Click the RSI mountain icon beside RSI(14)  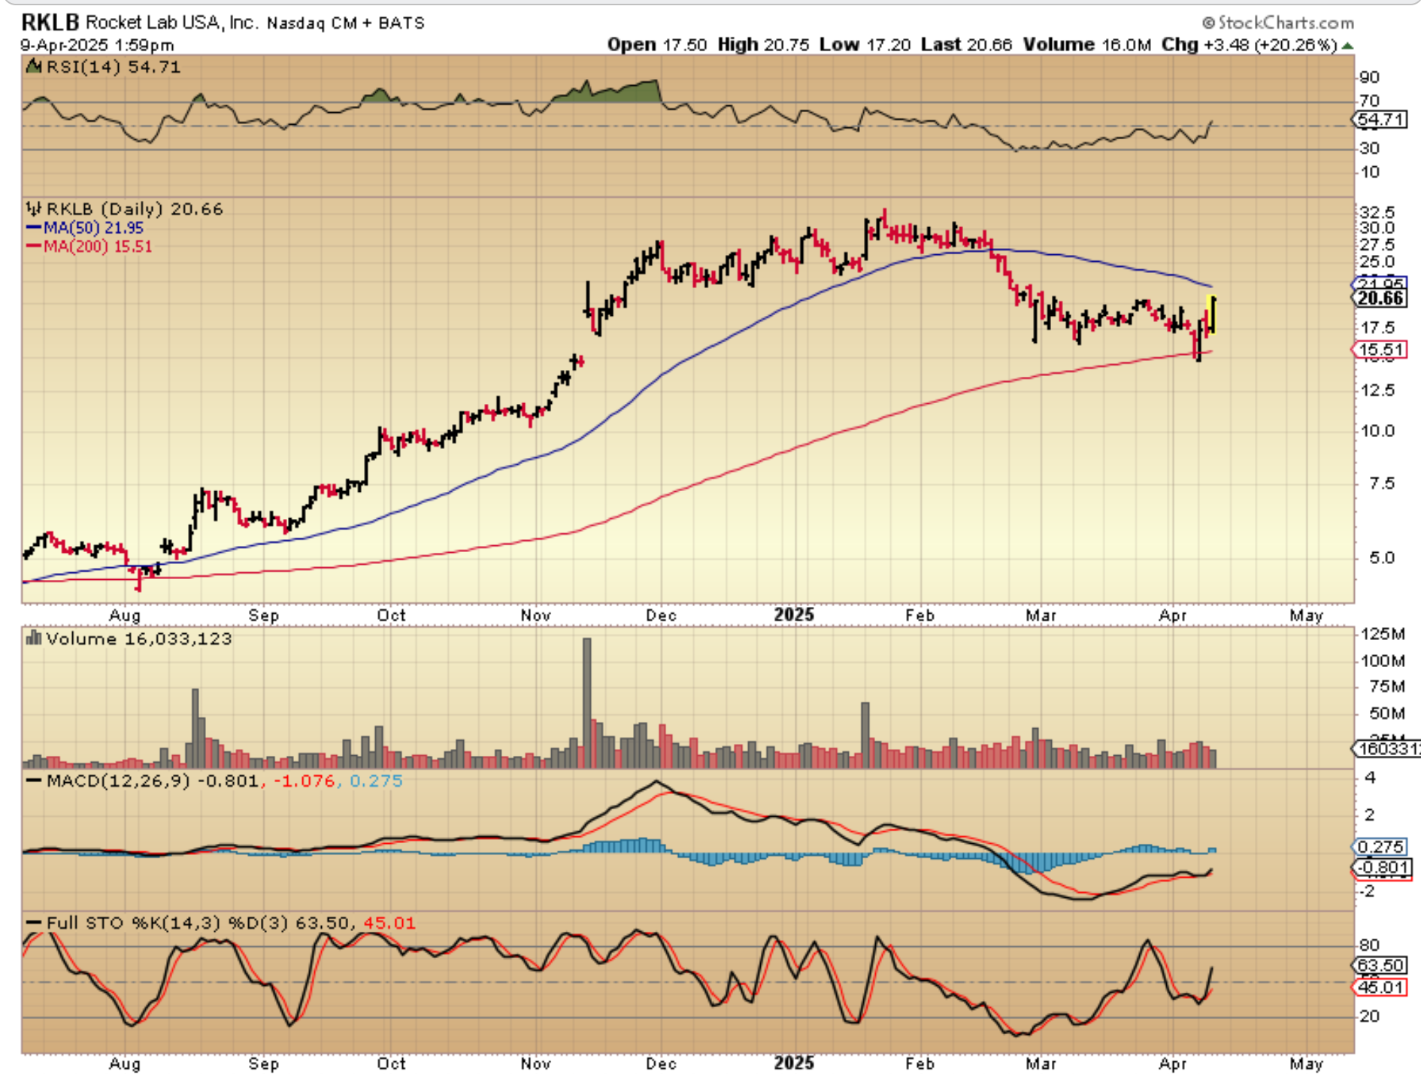34,67
